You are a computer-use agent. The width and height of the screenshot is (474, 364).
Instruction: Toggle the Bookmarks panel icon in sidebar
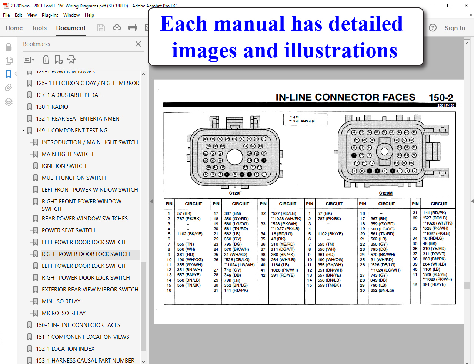[9, 74]
